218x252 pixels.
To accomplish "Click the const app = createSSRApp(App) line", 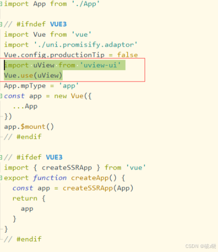I will (x=73, y=188).
